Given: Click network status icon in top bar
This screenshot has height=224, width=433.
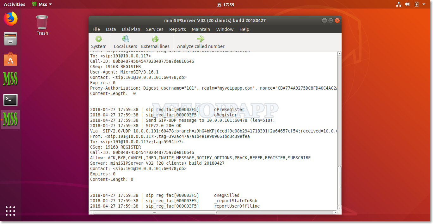Looking at the screenshot, I should pos(399,4).
